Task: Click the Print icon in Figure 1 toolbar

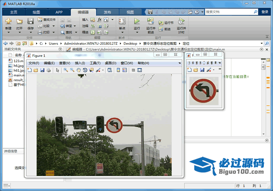Action: point(48,70)
